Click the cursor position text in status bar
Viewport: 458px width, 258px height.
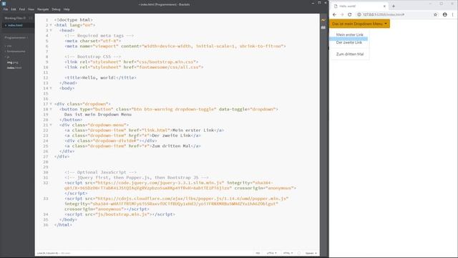[x=47, y=253]
